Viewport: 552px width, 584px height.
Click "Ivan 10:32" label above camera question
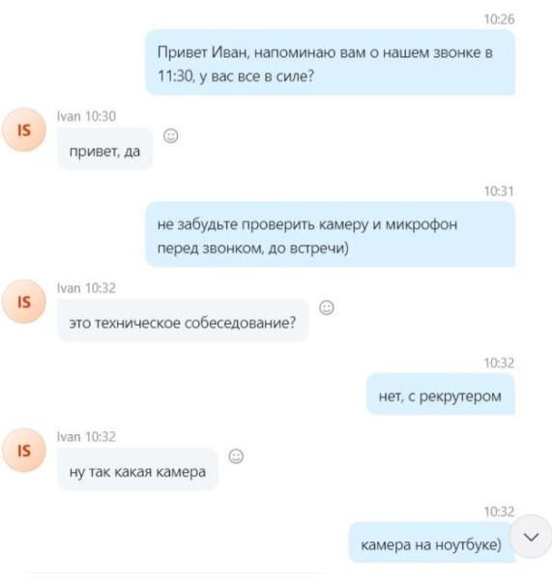coord(86,437)
